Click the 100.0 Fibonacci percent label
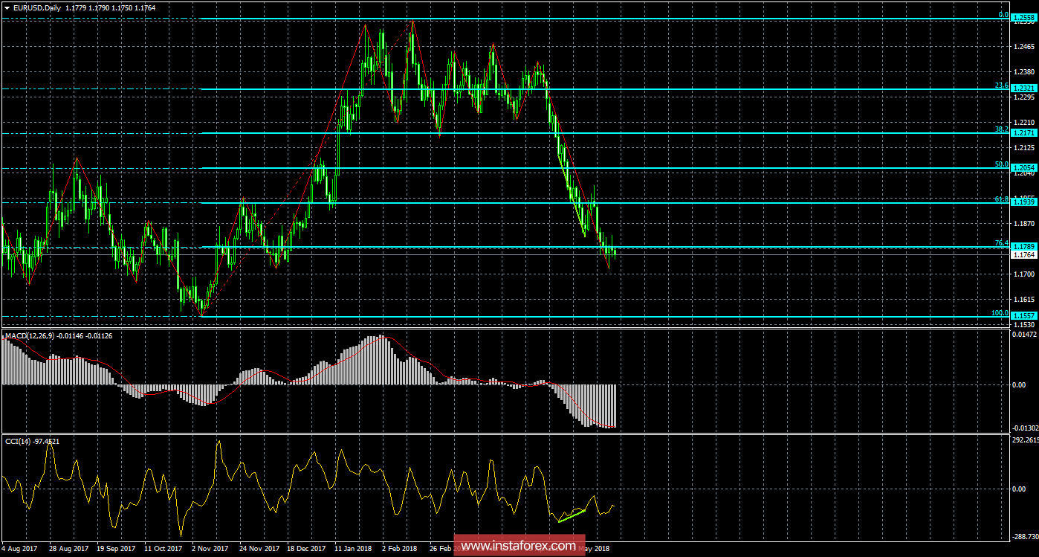The height and width of the screenshot is (557, 1039). pyautogui.click(x=1000, y=313)
